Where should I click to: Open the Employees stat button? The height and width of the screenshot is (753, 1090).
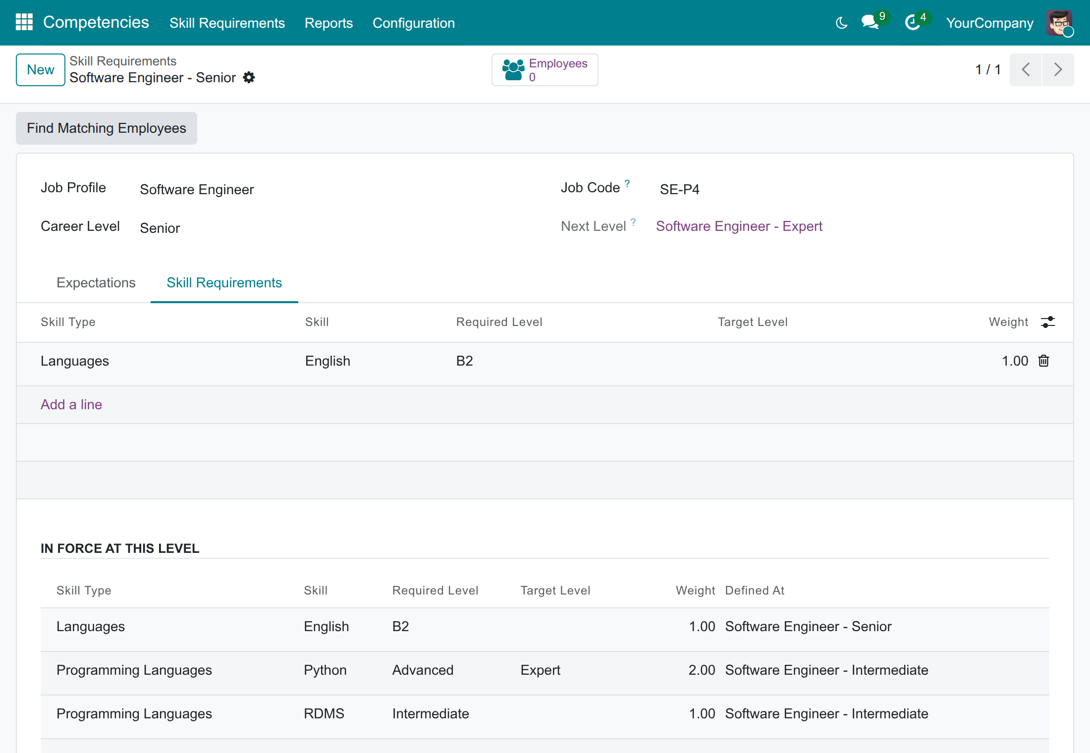click(x=545, y=70)
